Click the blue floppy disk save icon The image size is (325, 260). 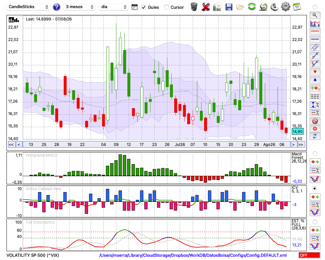228,7
